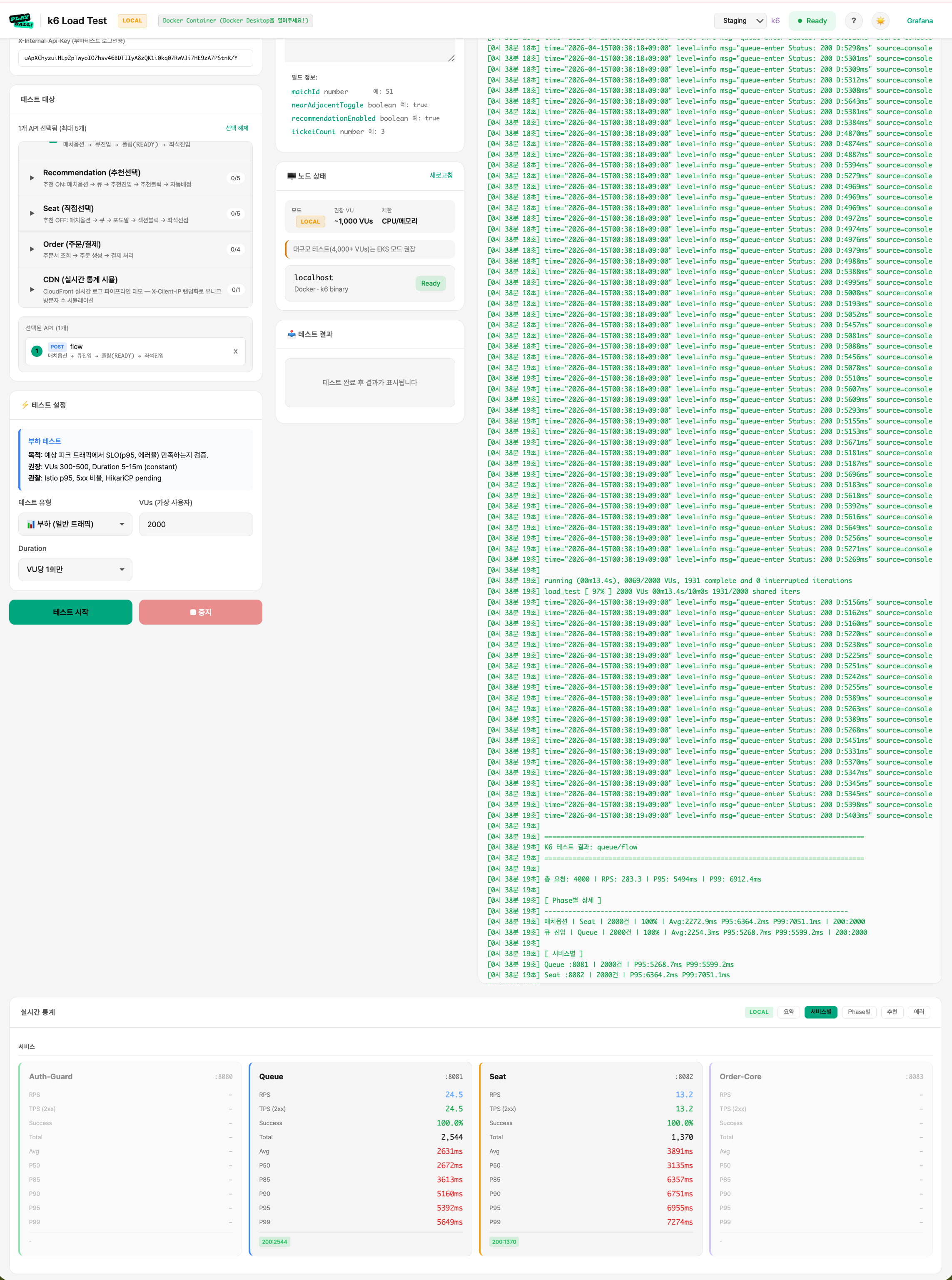Click the stop square icon button
The width and height of the screenshot is (952, 1280).
pos(200,612)
